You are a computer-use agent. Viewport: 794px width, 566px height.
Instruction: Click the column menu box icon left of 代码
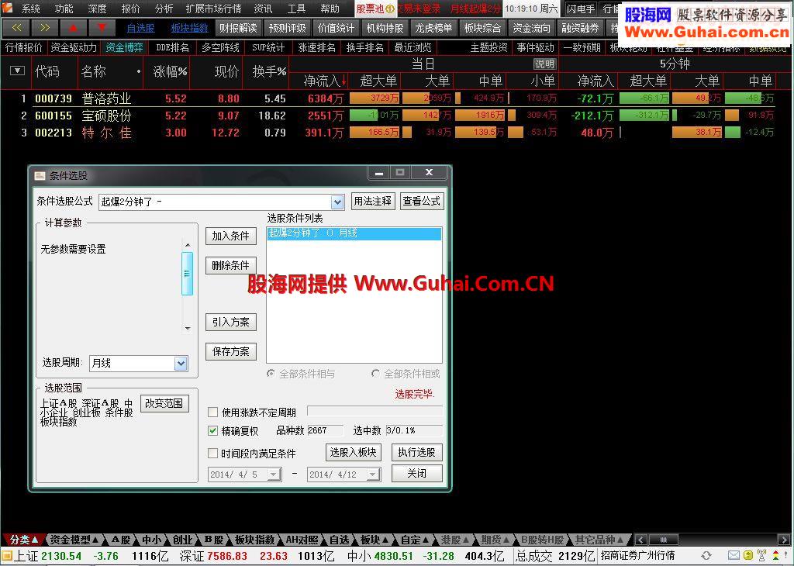point(17,71)
